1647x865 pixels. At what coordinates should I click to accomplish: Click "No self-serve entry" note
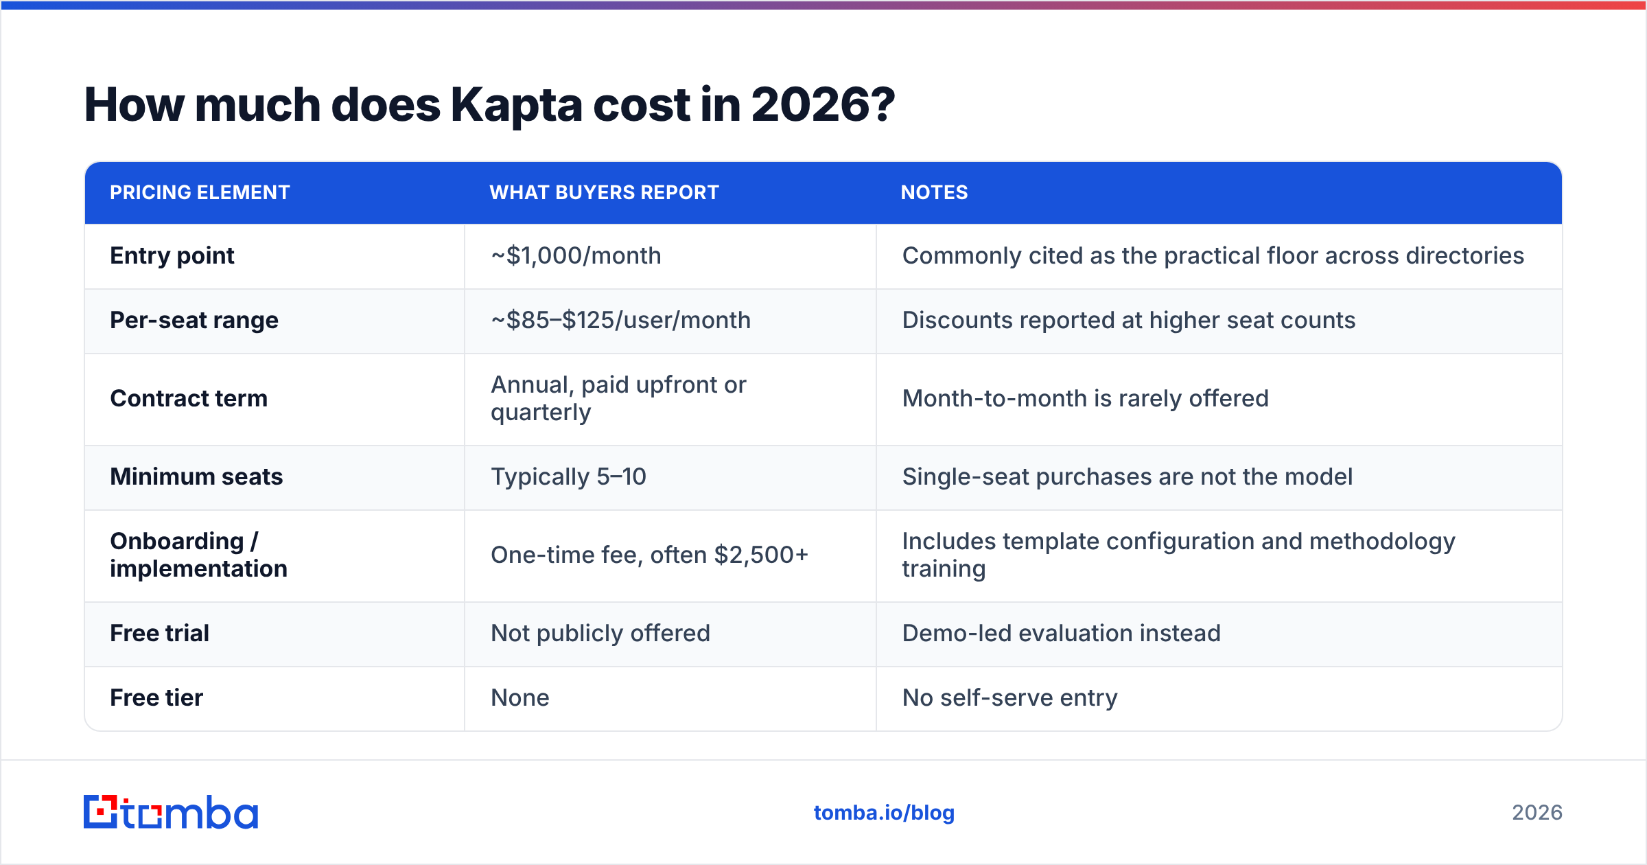coord(1009,698)
